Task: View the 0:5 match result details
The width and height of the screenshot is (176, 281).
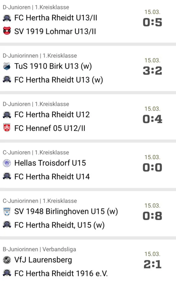Action: coord(153,22)
